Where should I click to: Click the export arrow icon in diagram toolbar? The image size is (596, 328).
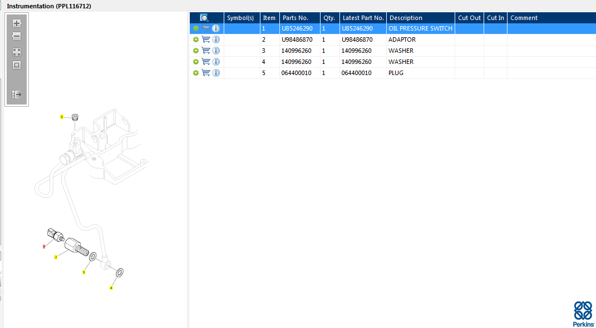click(17, 95)
